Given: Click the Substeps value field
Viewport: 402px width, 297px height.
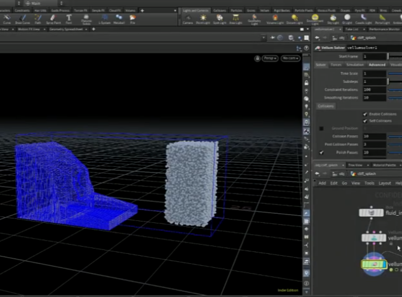Looking at the screenshot, I should coord(374,81).
